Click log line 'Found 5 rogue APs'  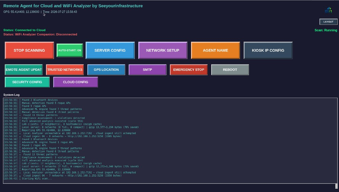click(25, 106)
